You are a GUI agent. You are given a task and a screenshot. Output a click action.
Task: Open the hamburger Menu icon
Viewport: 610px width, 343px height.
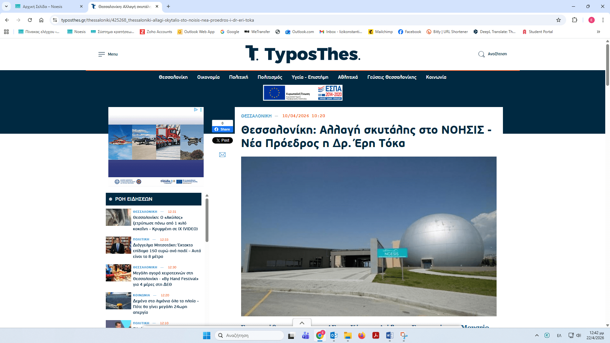click(101, 54)
